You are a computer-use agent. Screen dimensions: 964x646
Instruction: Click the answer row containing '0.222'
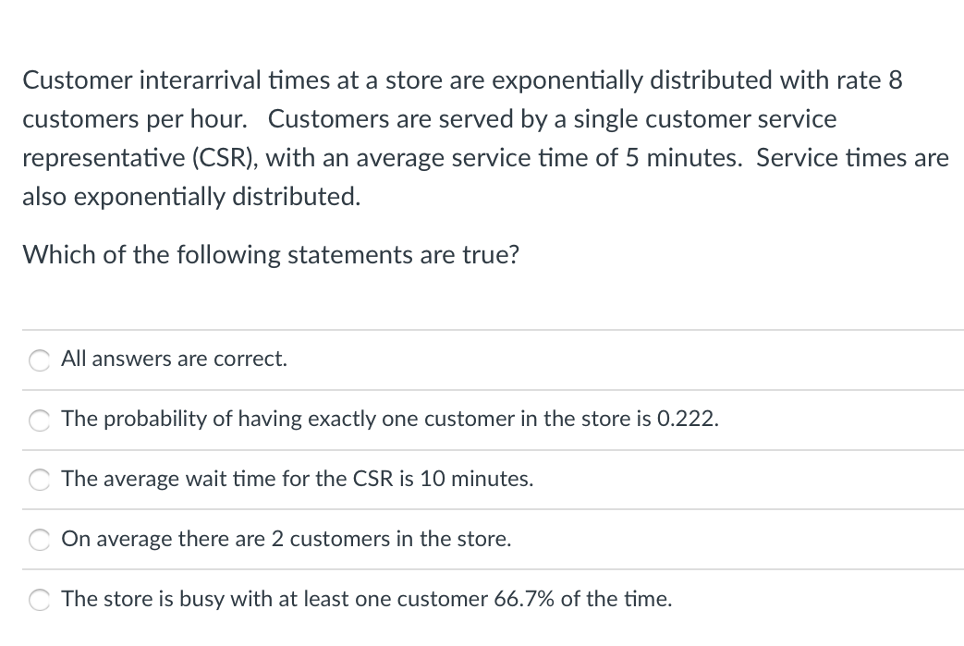pyautogui.click(x=390, y=421)
